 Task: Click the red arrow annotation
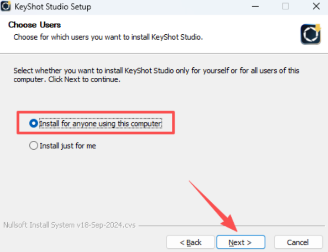tap(212, 204)
